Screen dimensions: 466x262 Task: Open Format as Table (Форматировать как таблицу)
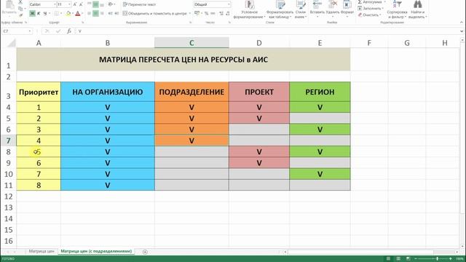(280, 9)
